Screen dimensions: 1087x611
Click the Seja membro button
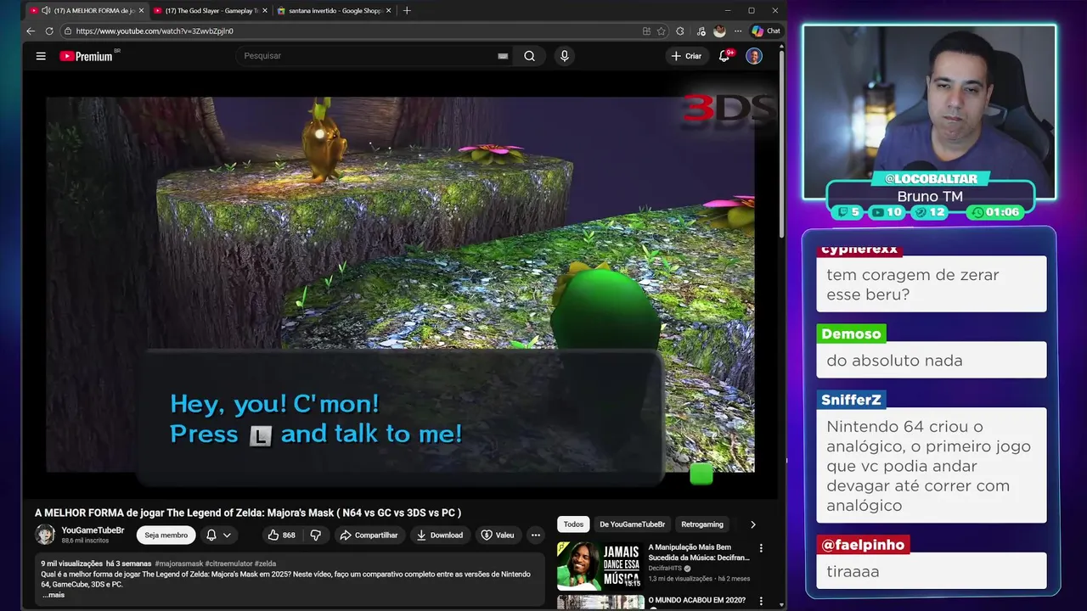(166, 535)
